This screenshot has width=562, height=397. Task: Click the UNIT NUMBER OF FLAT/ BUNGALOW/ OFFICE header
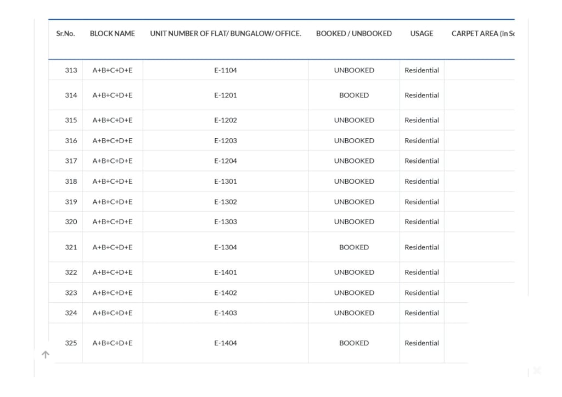pos(226,33)
